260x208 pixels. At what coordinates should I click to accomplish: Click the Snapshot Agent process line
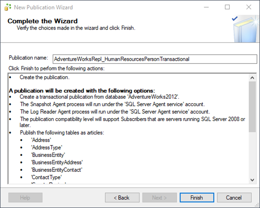pos(113,104)
